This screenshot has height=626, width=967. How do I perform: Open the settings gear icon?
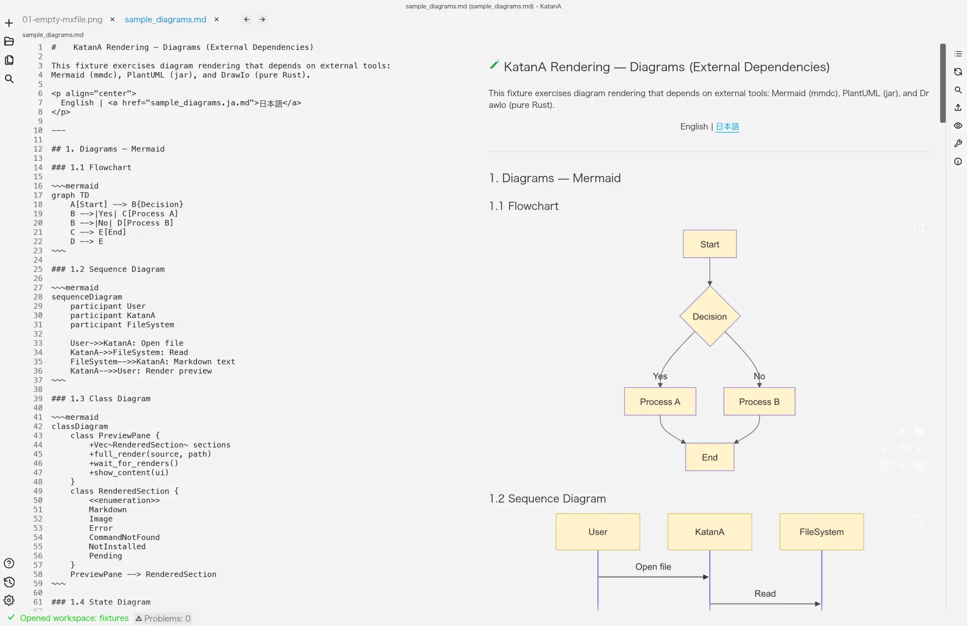[x=9, y=600]
